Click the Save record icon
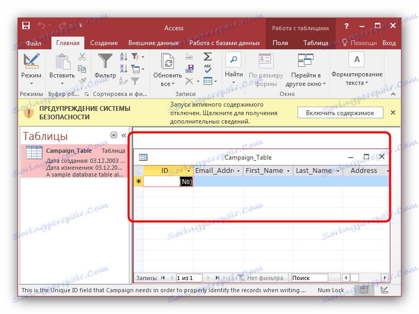The height and width of the screenshot is (314, 419). pyautogui.click(x=189, y=68)
